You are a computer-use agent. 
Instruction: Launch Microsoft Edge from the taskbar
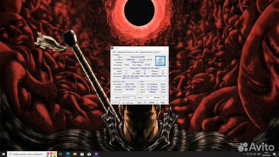[x=68, y=154]
